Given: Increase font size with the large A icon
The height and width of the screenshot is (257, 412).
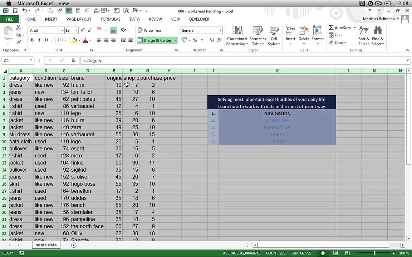Looking at the screenshot, I should pyautogui.click(x=83, y=30).
